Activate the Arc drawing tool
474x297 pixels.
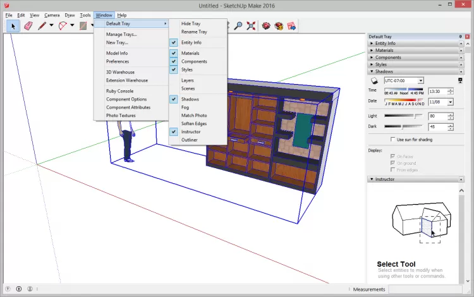click(x=63, y=26)
